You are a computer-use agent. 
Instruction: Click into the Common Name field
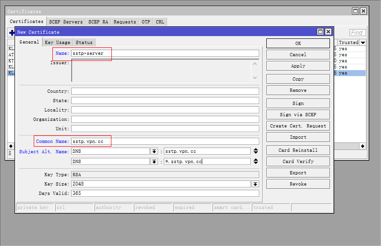165,141
